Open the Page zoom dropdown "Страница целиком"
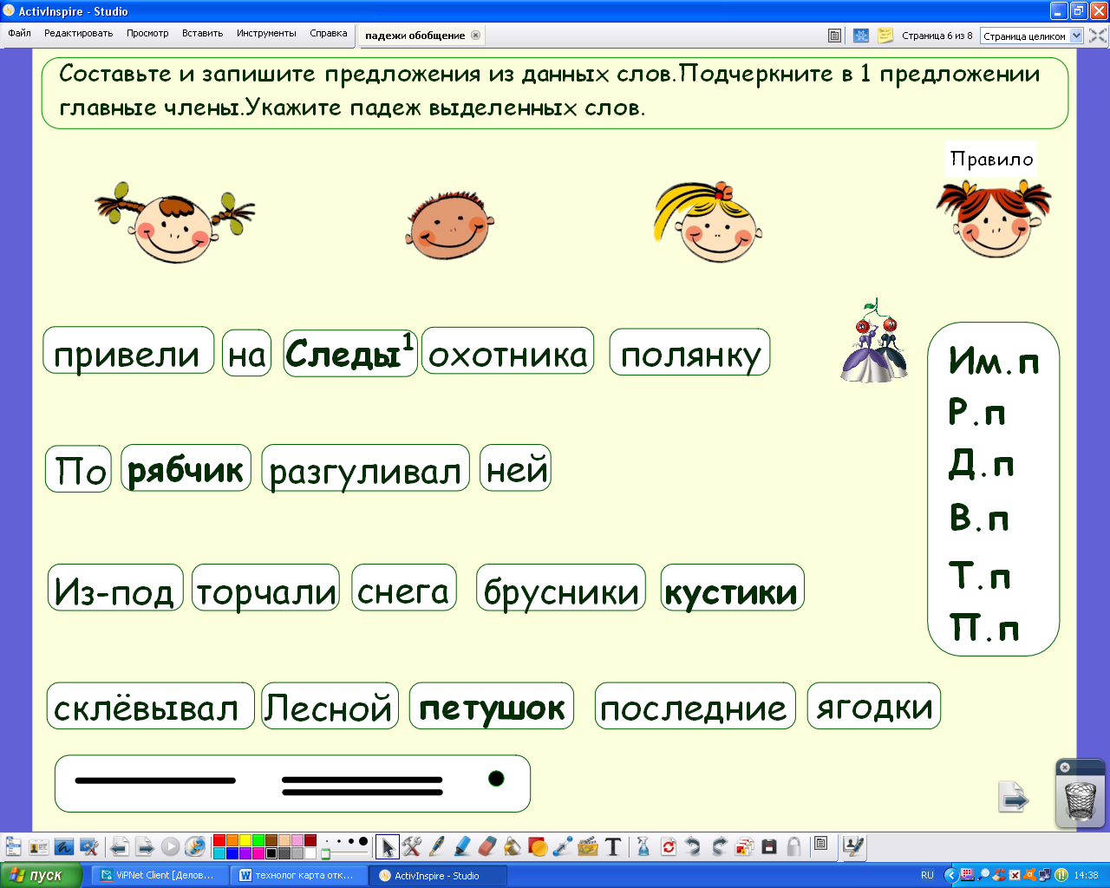Screen dimensions: 1110x888 (1032, 36)
